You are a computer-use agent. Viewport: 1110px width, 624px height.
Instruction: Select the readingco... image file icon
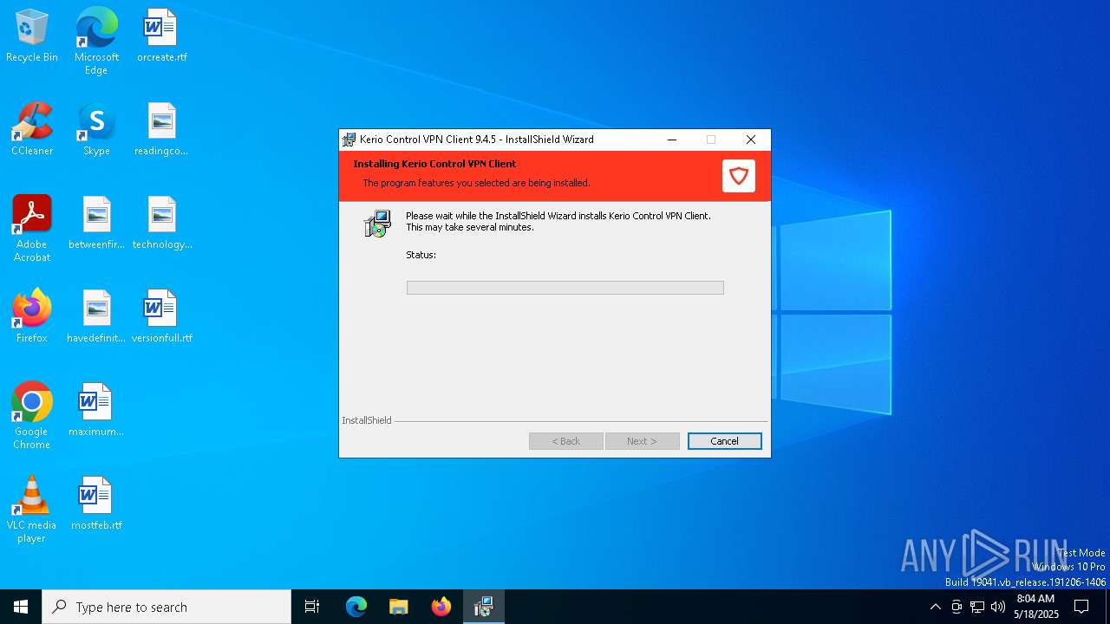click(x=161, y=129)
